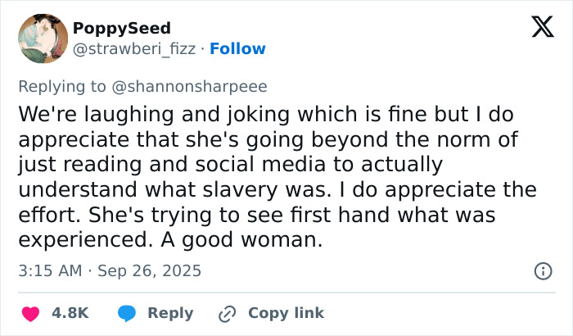Open the @strawberi_fizz handle link
573x336 pixels.
tap(136, 49)
